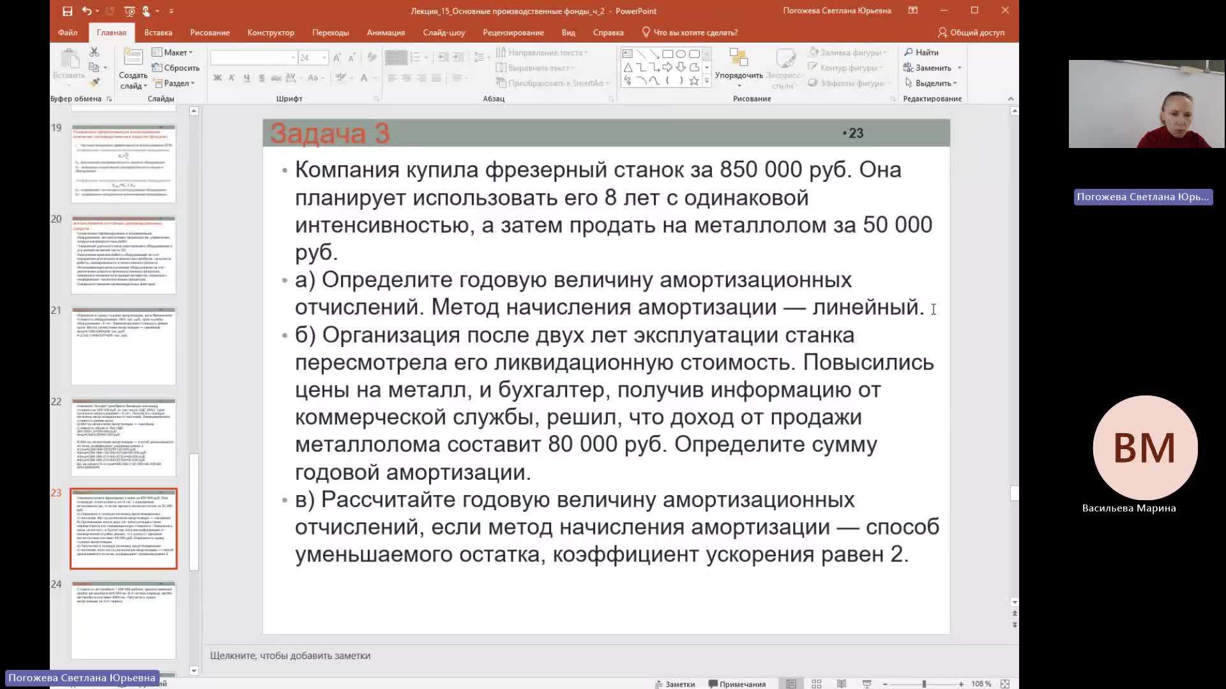Open Общий доступ sharing
The height and width of the screenshot is (689, 1226).
[x=971, y=33]
